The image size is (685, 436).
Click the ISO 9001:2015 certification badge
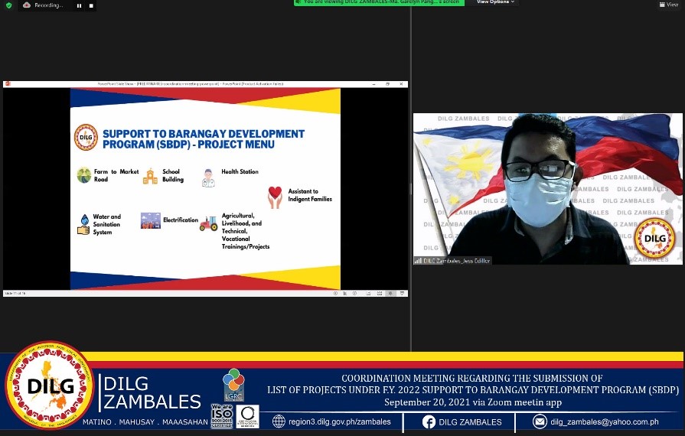tap(222, 415)
